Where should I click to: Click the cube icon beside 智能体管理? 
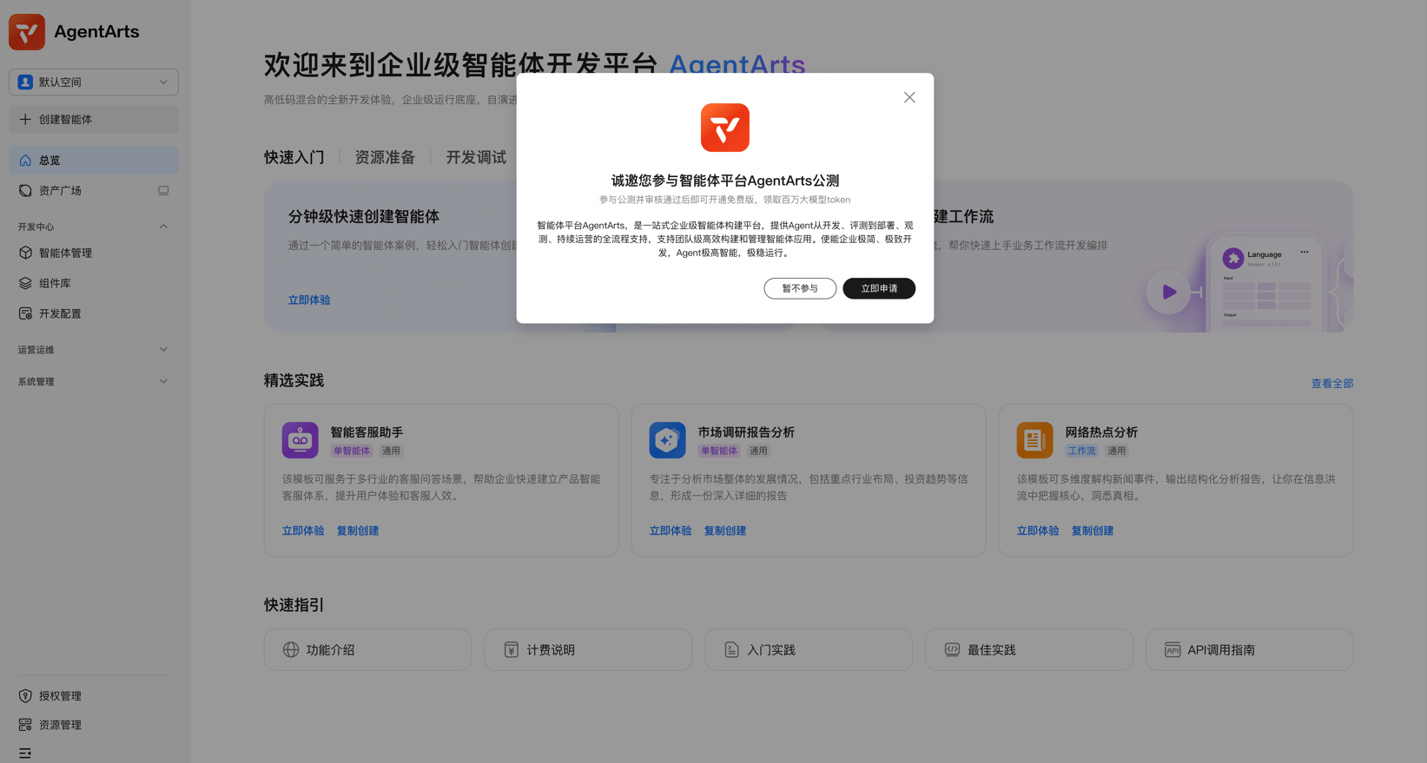[x=25, y=253]
